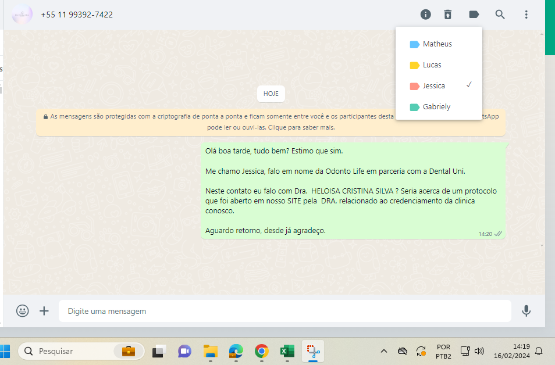Open the Windows Start menu

tap(4, 351)
